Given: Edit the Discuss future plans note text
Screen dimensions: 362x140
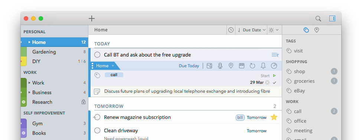Looking at the screenshot, I should [187, 91].
